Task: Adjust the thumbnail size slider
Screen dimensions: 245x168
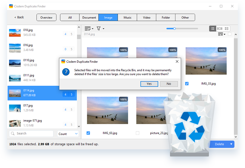Action: pyautogui.click(x=174, y=29)
